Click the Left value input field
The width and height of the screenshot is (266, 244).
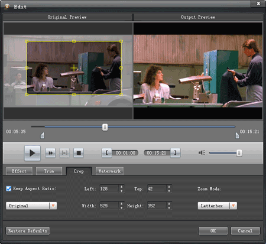[109, 189]
